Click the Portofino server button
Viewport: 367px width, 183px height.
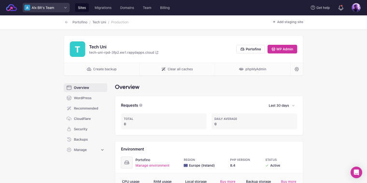[x=251, y=49]
